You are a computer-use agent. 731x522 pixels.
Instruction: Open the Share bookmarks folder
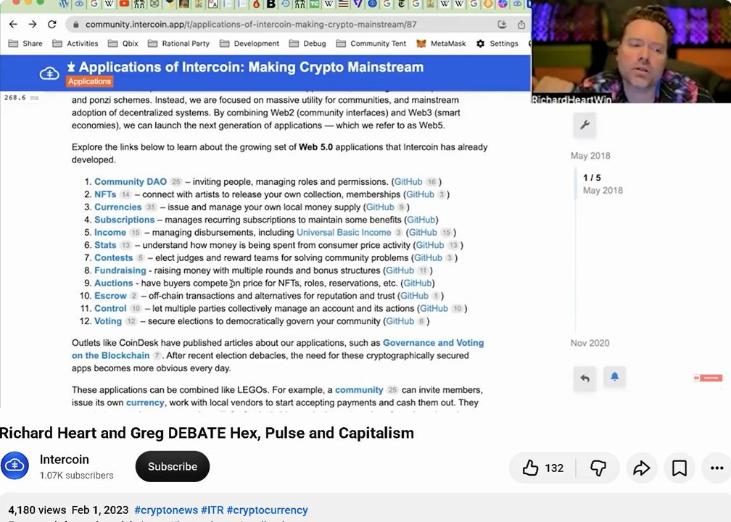pos(25,43)
